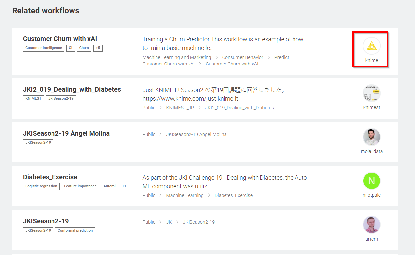
Task: Click the knime yellow triangle avatar
Action: click(x=371, y=46)
